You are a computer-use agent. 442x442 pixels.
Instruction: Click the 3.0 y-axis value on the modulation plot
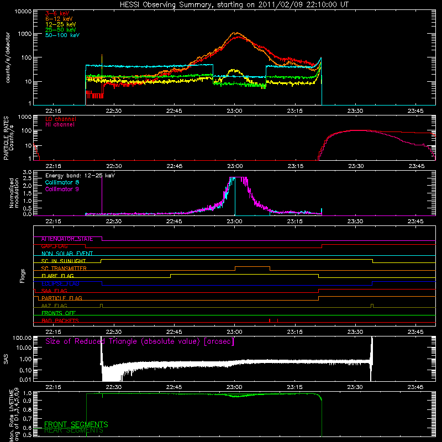pyautogui.click(x=27, y=172)
